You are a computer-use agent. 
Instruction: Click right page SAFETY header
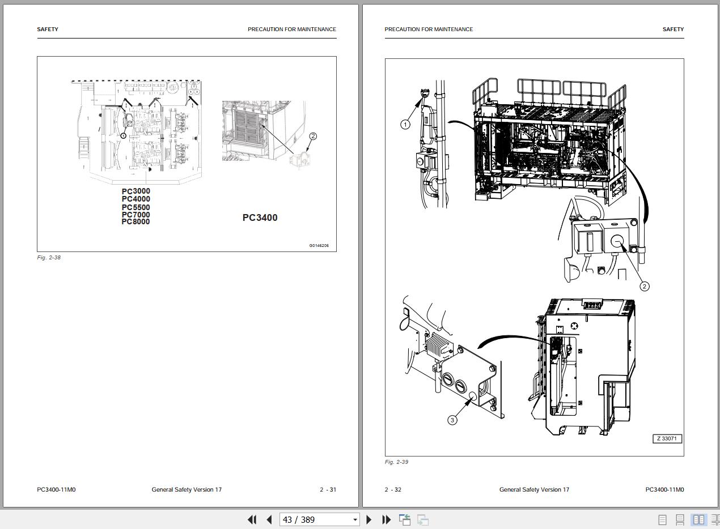pos(673,29)
